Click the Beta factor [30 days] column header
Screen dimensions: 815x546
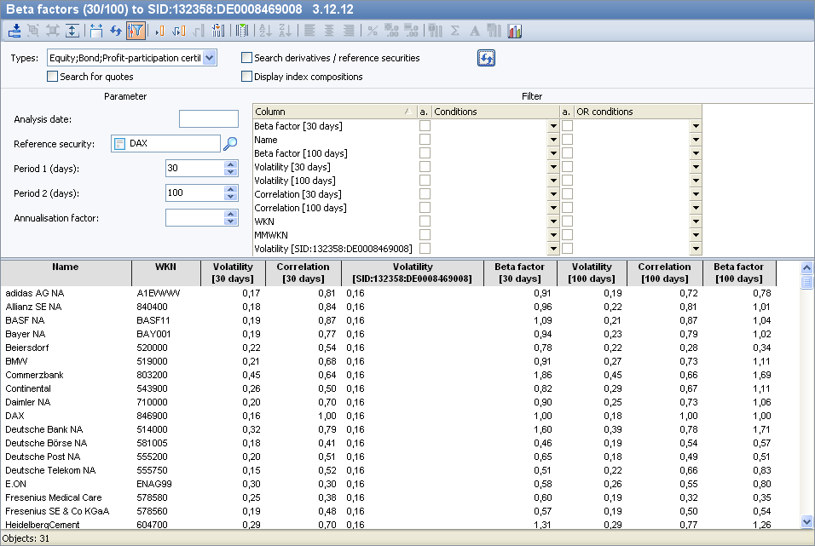[x=518, y=273]
